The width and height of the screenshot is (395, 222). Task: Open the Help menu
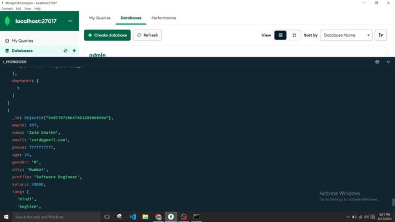click(37, 9)
